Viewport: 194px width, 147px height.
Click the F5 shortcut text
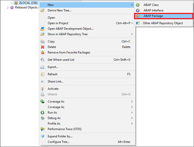129,74
